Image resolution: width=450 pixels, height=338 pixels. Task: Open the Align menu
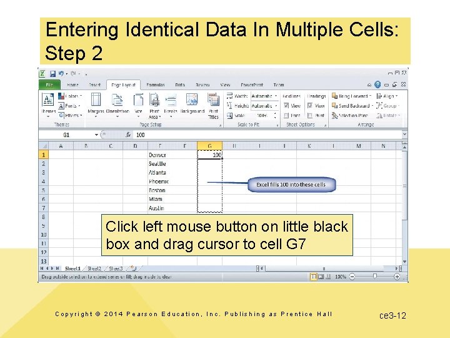click(387, 96)
